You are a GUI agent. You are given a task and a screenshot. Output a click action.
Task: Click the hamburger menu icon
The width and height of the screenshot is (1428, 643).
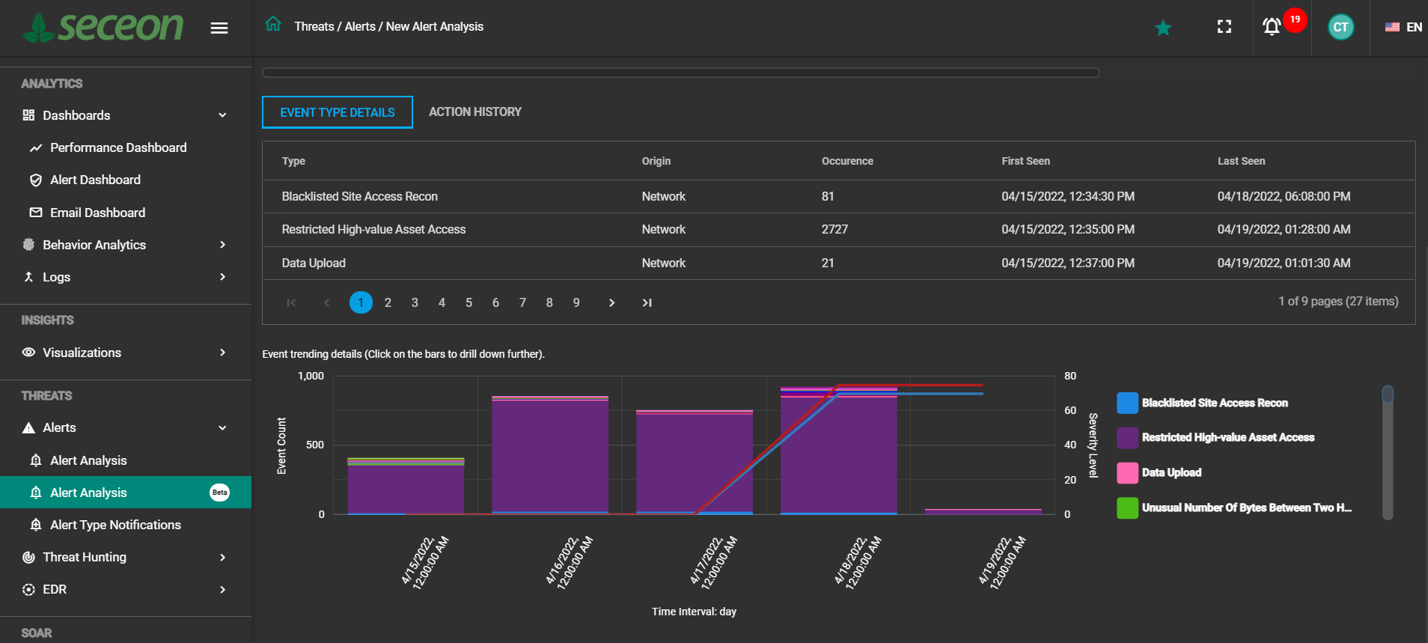219,28
